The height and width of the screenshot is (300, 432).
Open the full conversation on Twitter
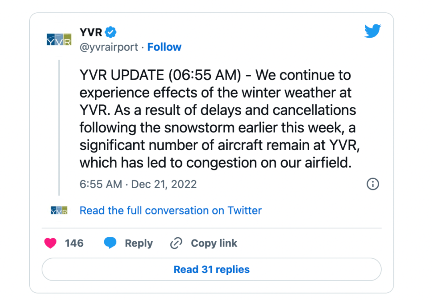click(x=170, y=210)
